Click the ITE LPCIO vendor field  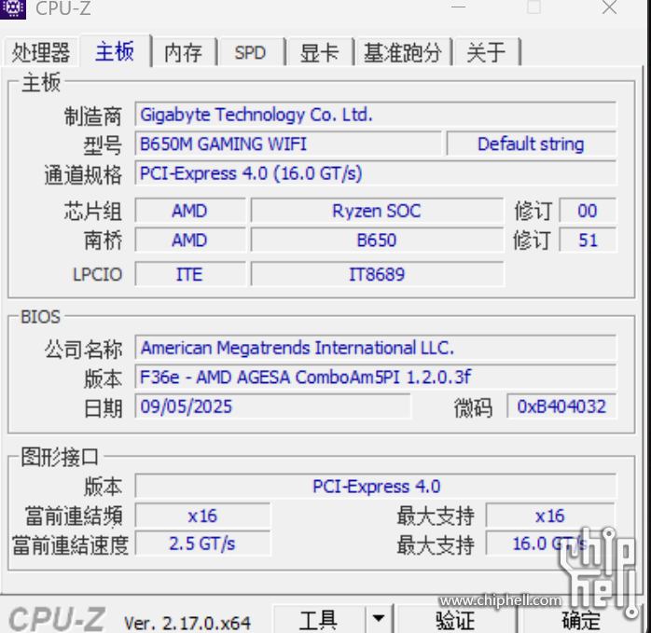click(190, 274)
